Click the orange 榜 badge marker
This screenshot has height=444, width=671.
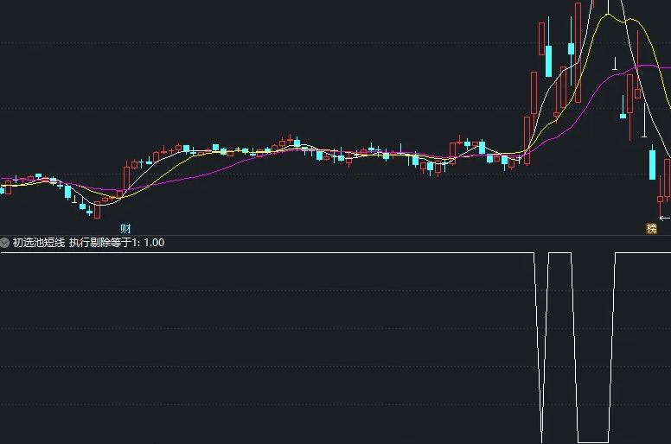(x=651, y=229)
